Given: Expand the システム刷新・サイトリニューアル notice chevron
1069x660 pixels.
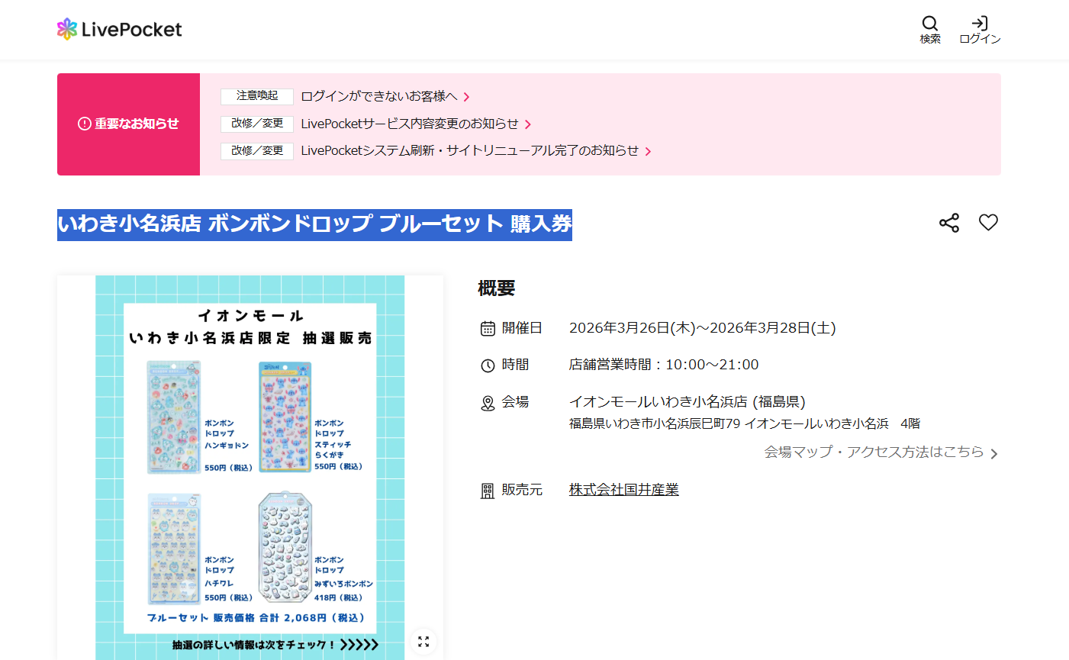Looking at the screenshot, I should point(649,151).
